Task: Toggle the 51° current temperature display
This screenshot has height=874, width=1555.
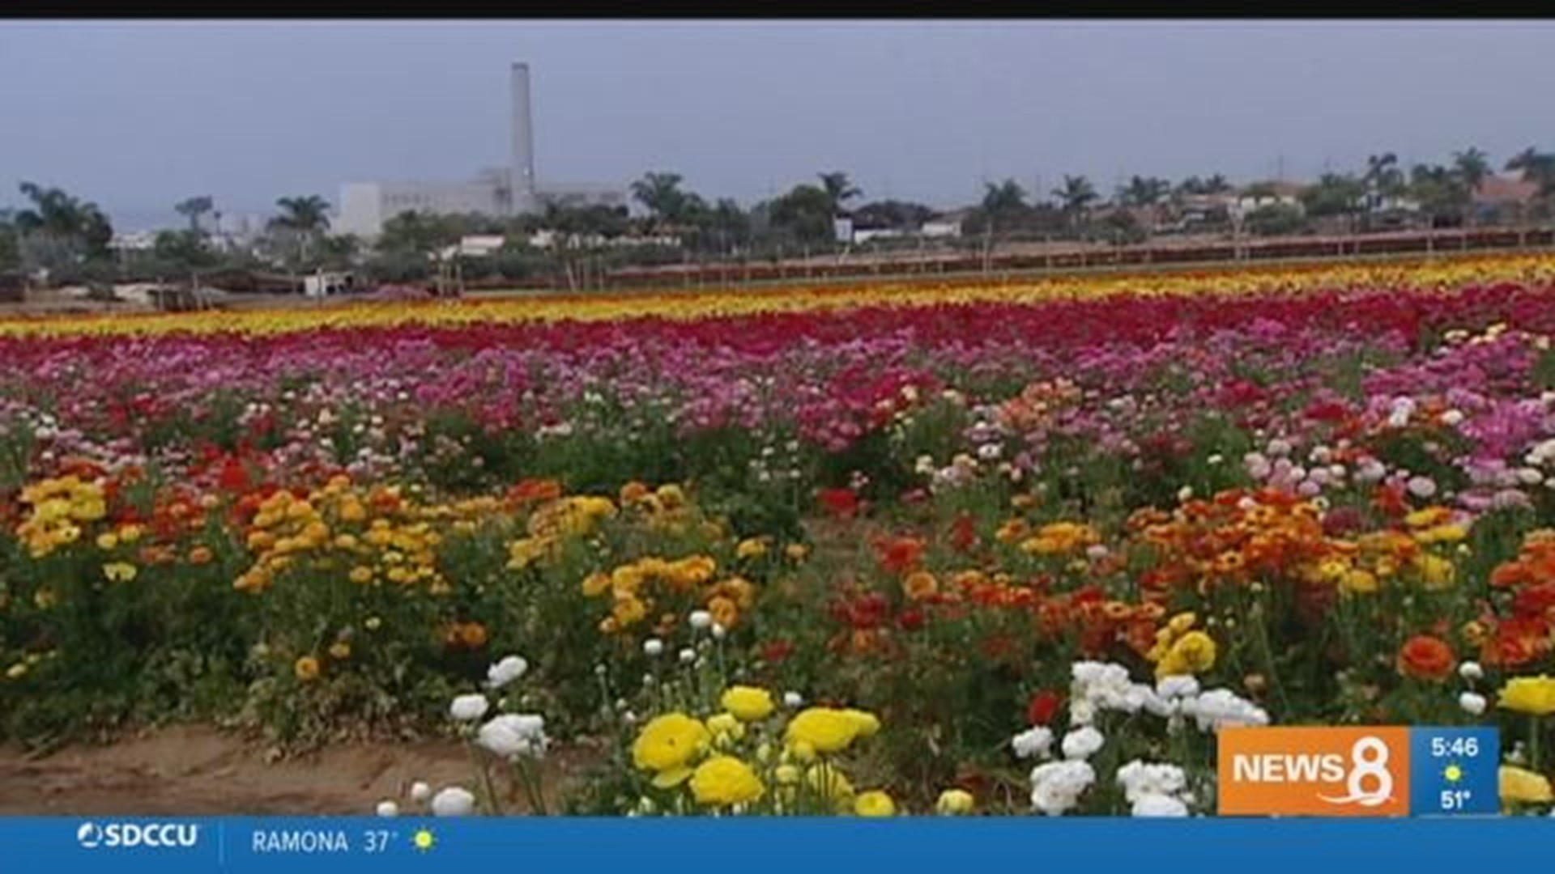Action: tap(1456, 800)
